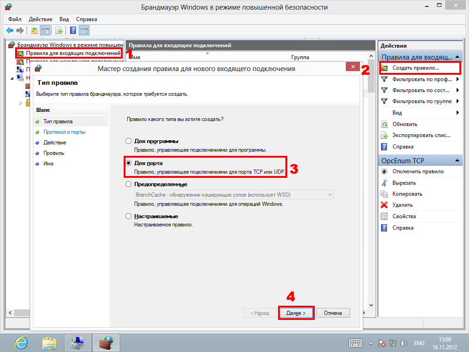Click the ENG language indicator
This screenshot has width=469, height=352.
pyautogui.click(x=419, y=343)
